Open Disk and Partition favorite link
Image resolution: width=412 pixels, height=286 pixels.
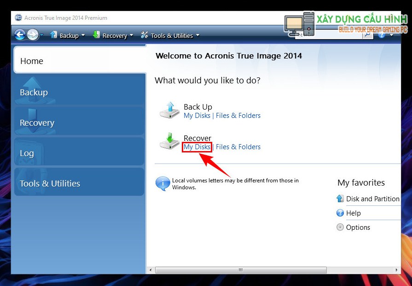point(372,198)
